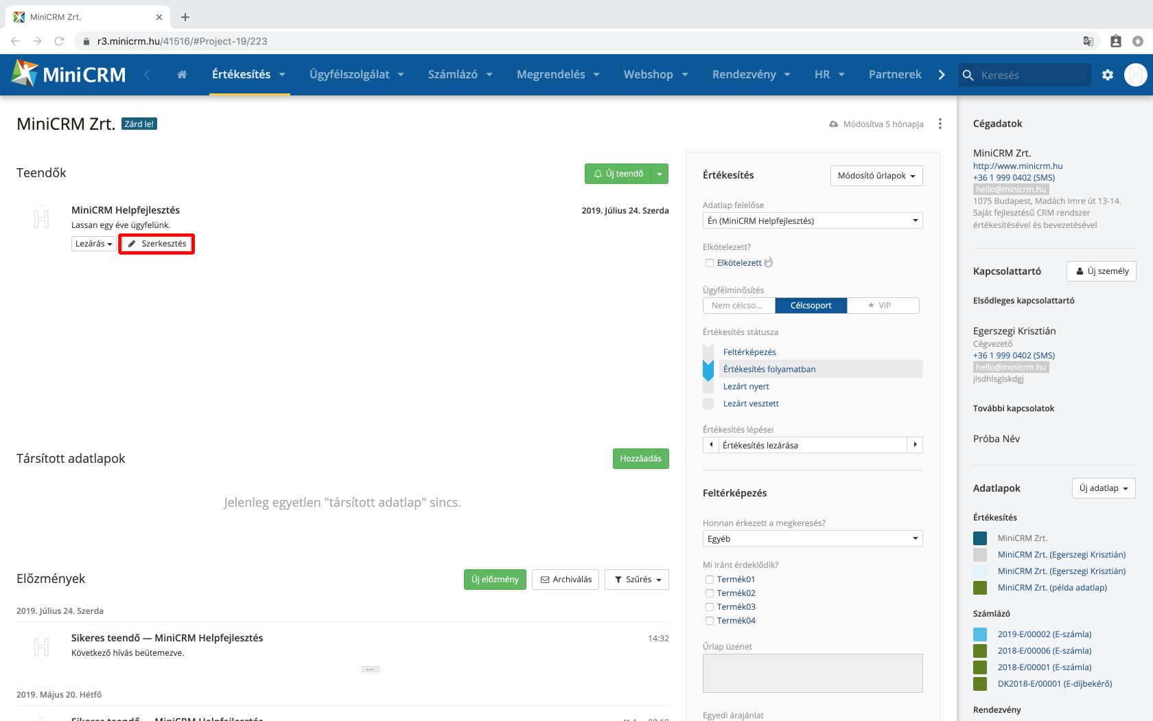Screen dimensions: 1153x721
Task: Click Új teendő button
Action: click(x=618, y=174)
